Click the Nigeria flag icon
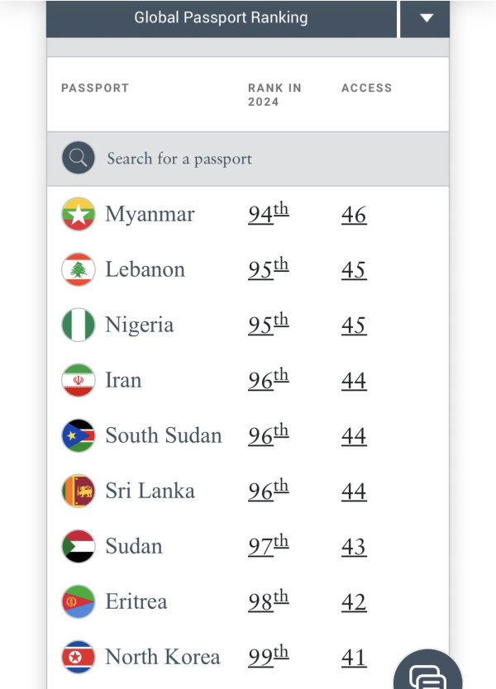Viewport: 496px width, 689px height. 79,325
